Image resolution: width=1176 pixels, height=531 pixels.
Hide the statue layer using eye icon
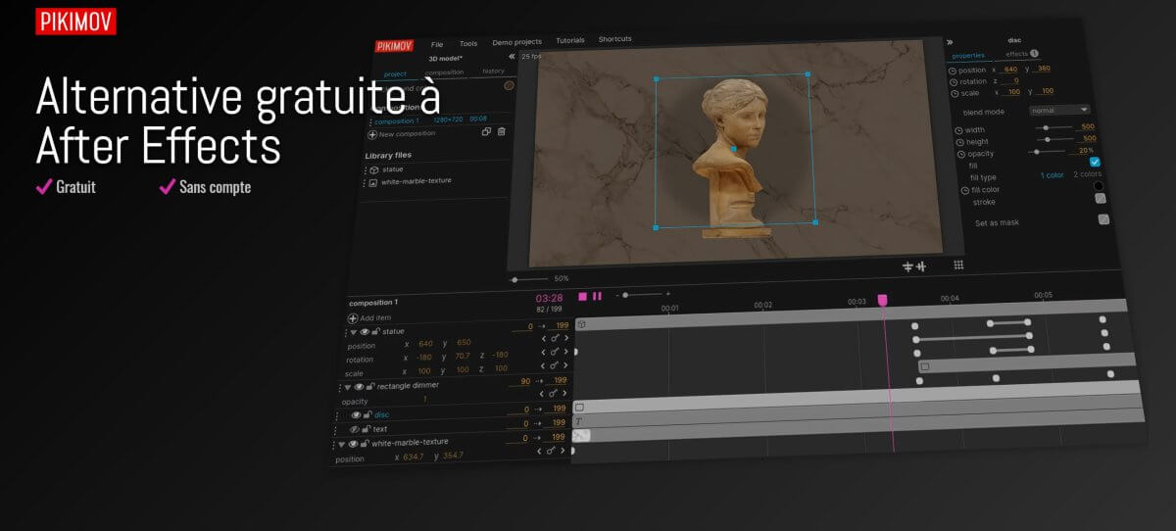pyautogui.click(x=365, y=331)
